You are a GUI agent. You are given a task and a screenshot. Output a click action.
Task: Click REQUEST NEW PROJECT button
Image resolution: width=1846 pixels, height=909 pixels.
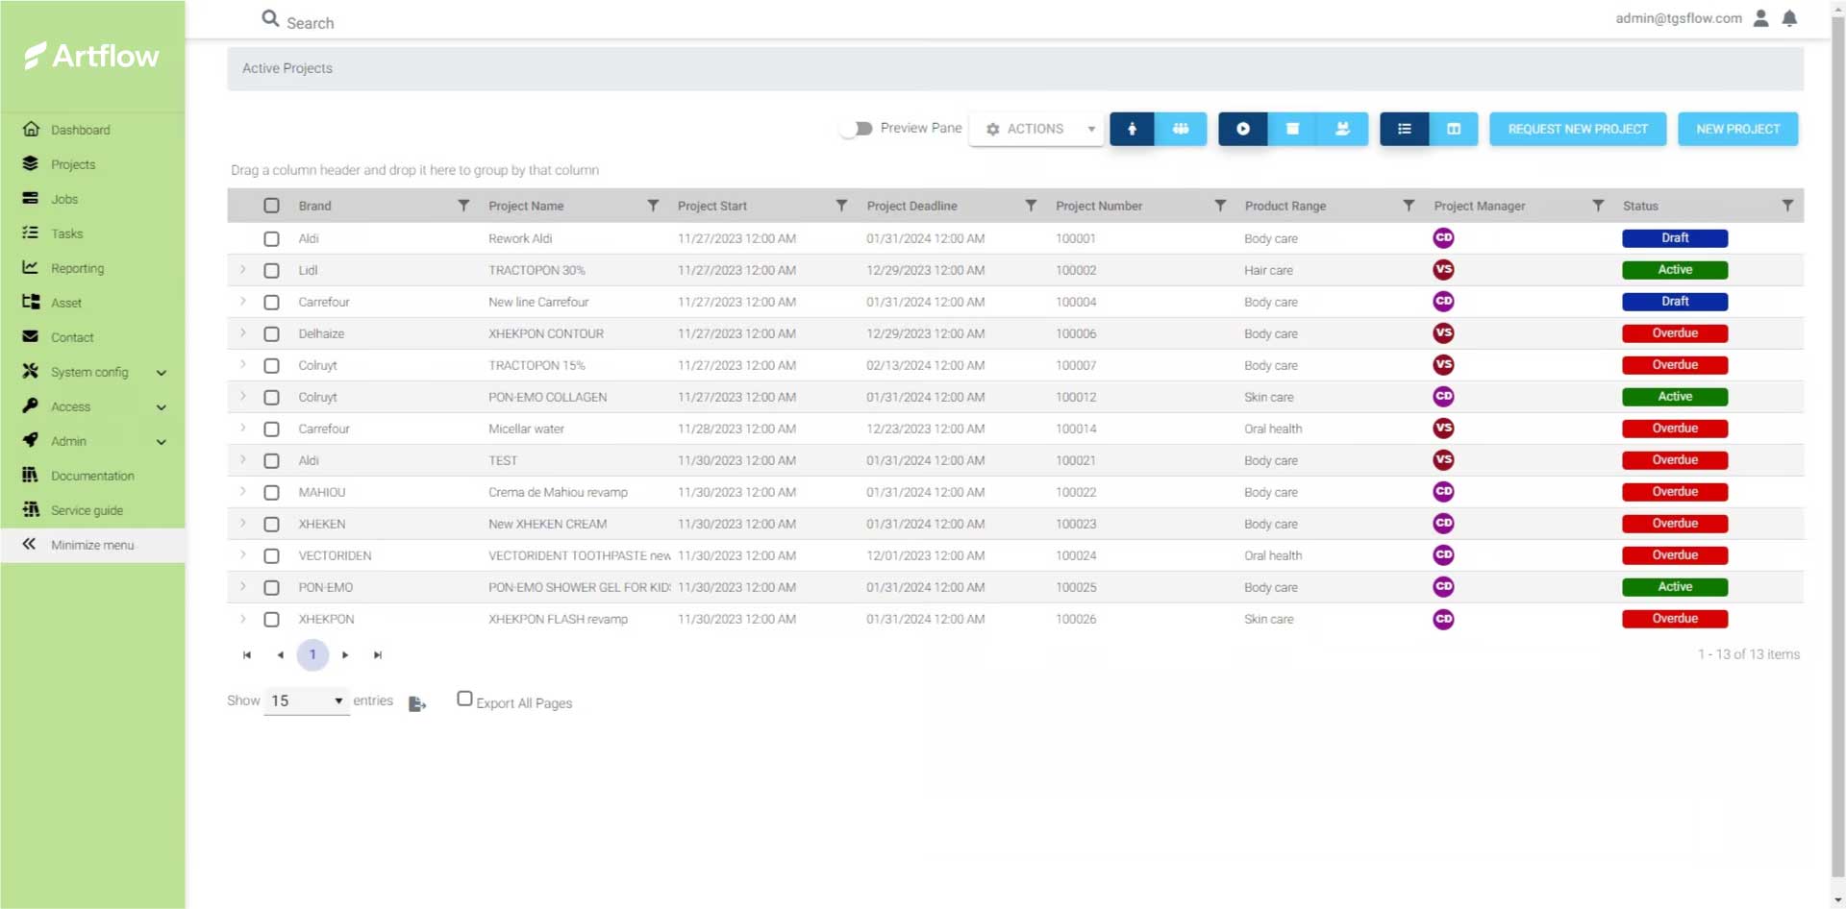[1577, 129]
